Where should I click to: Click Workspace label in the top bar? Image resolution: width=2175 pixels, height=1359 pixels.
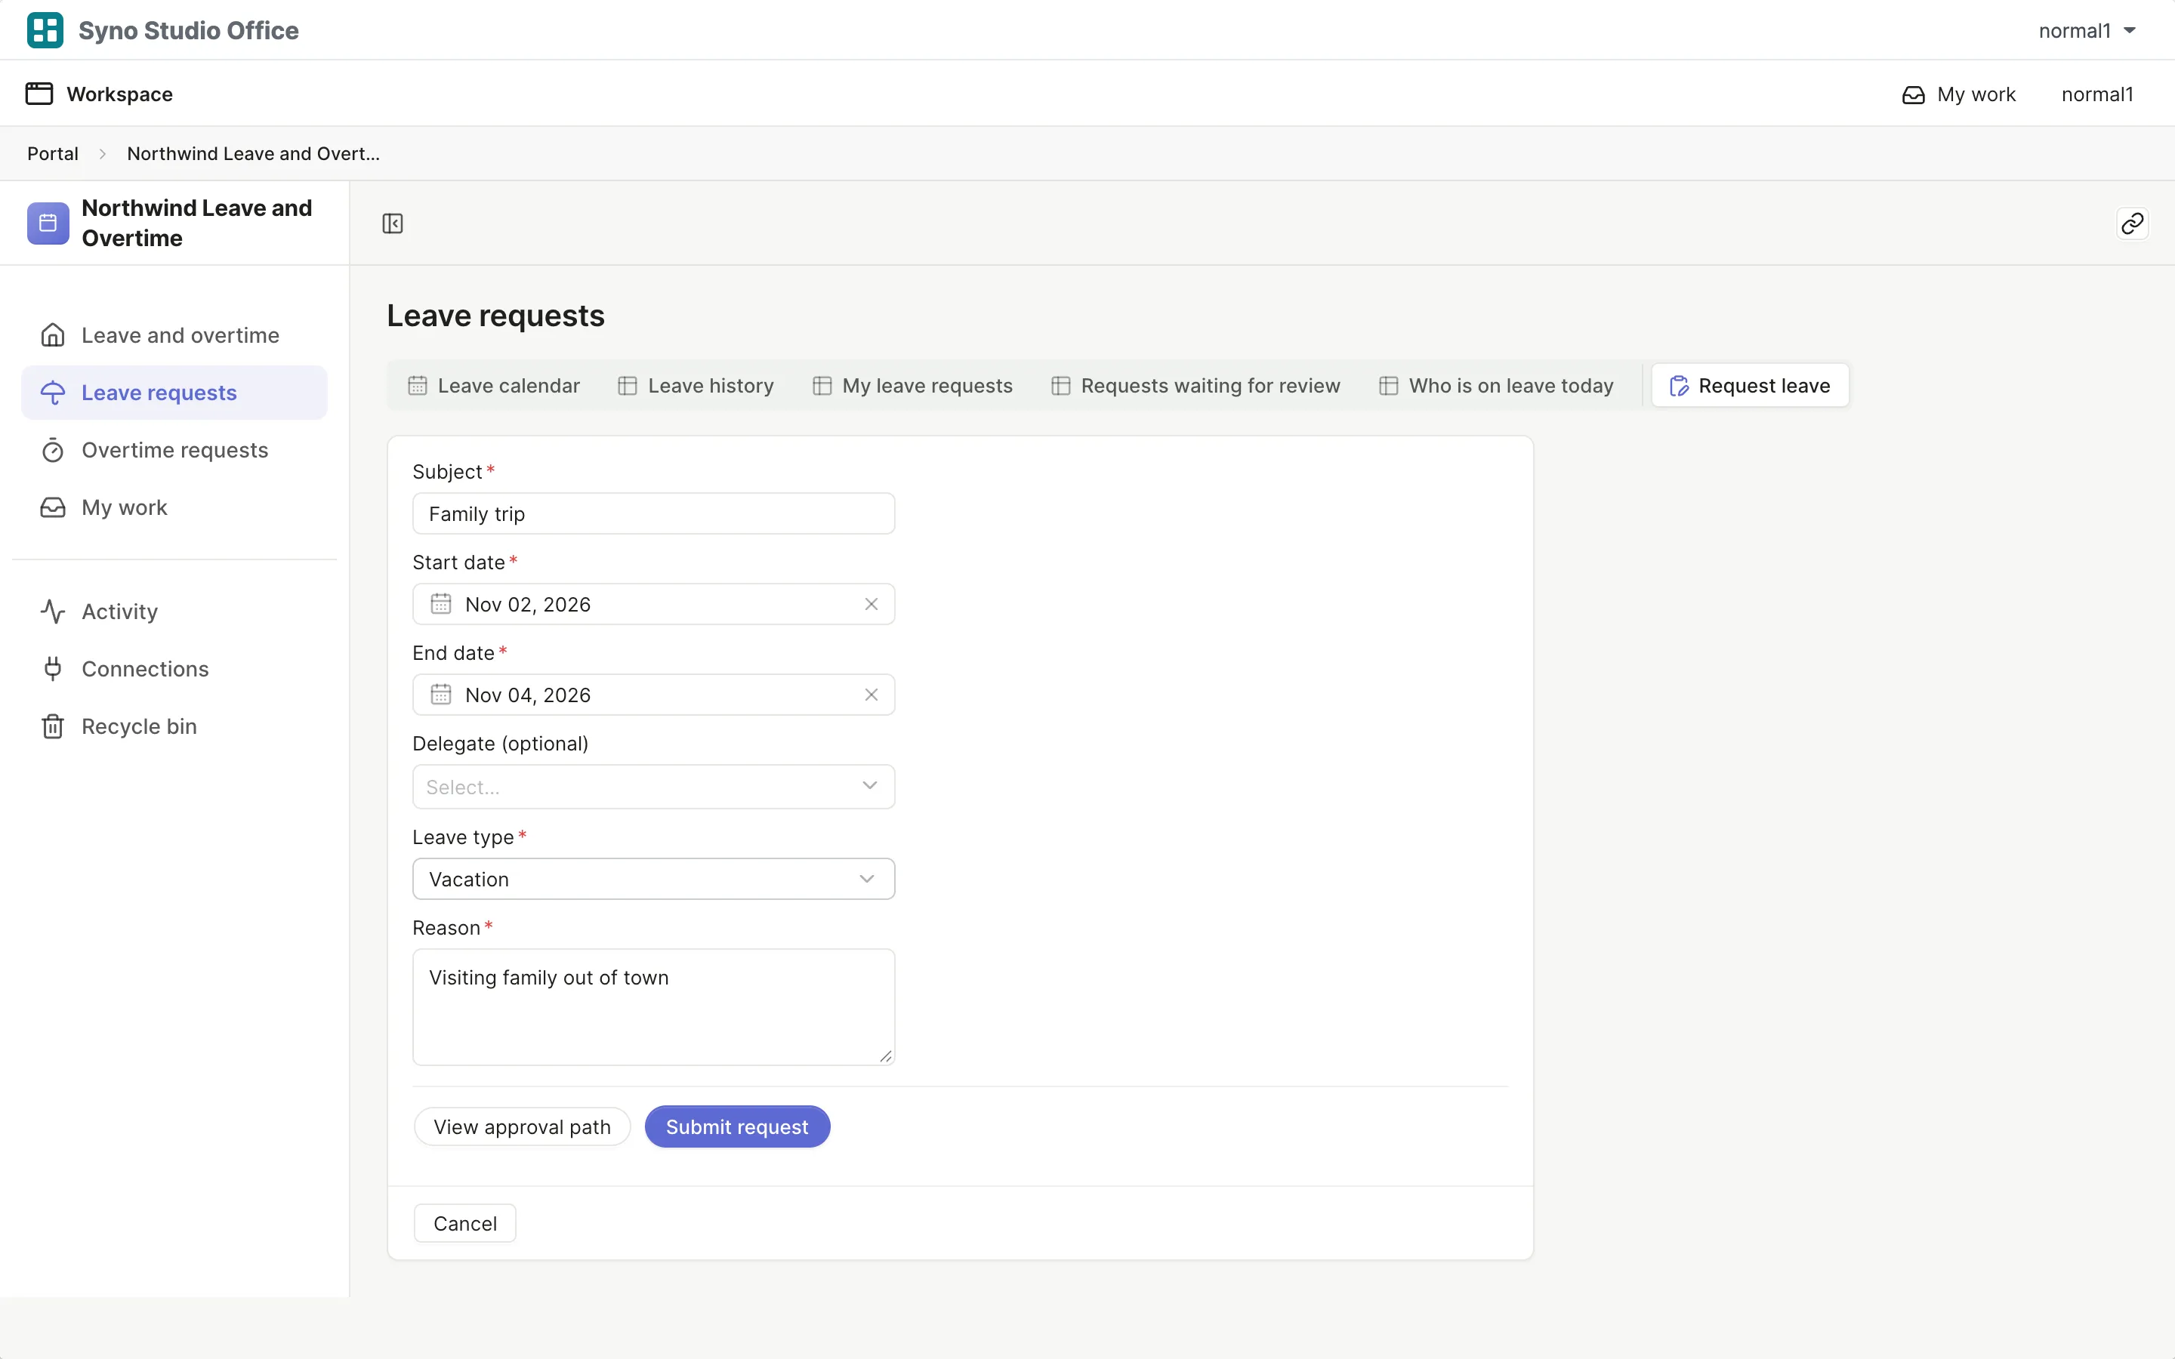click(119, 94)
